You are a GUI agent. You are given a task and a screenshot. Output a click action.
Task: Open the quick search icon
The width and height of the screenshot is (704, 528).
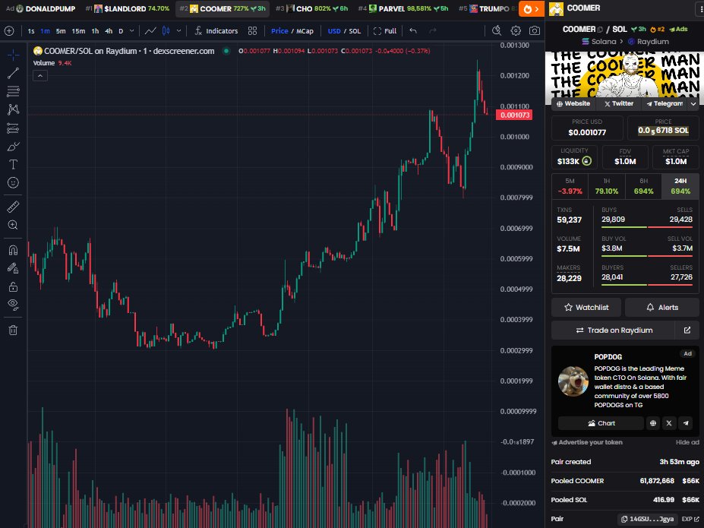[496, 30]
